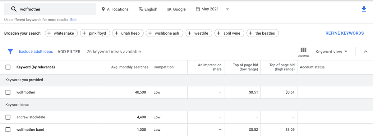Click the 26 keyword ideas available text

click(114, 52)
